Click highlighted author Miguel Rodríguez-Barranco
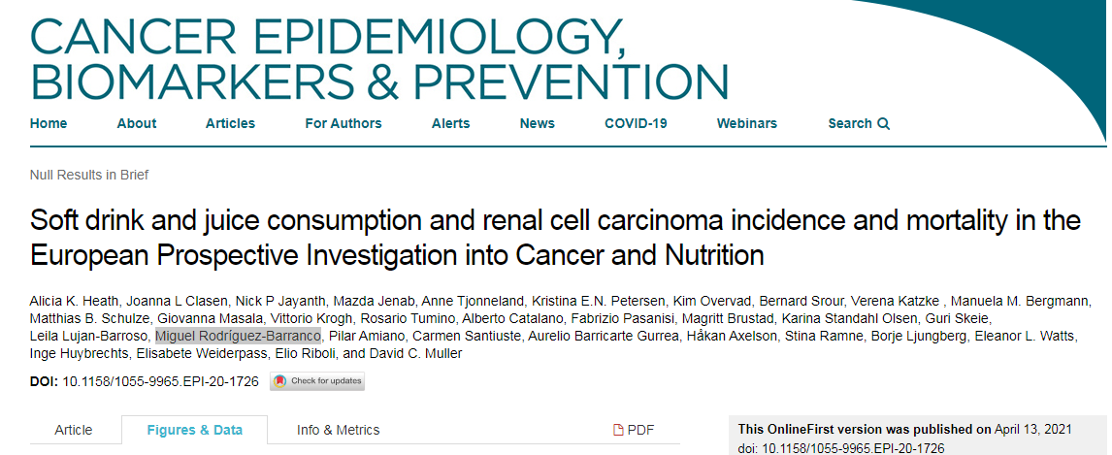 (x=239, y=336)
